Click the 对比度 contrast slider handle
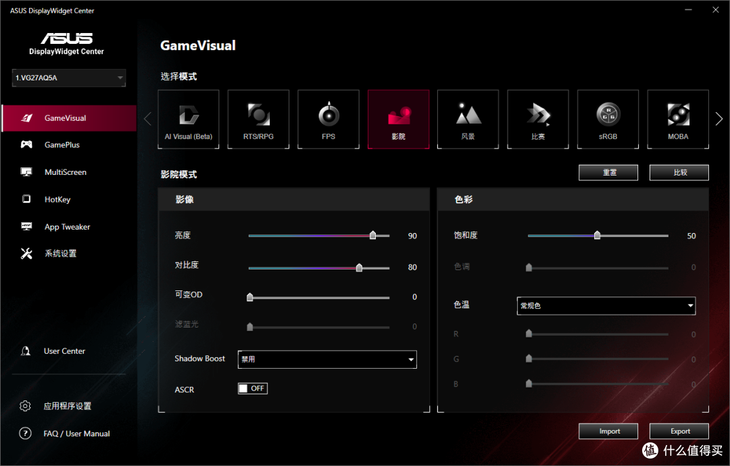Image resolution: width=730 pixels, height=466 pixels. click(x=359, y=267)
